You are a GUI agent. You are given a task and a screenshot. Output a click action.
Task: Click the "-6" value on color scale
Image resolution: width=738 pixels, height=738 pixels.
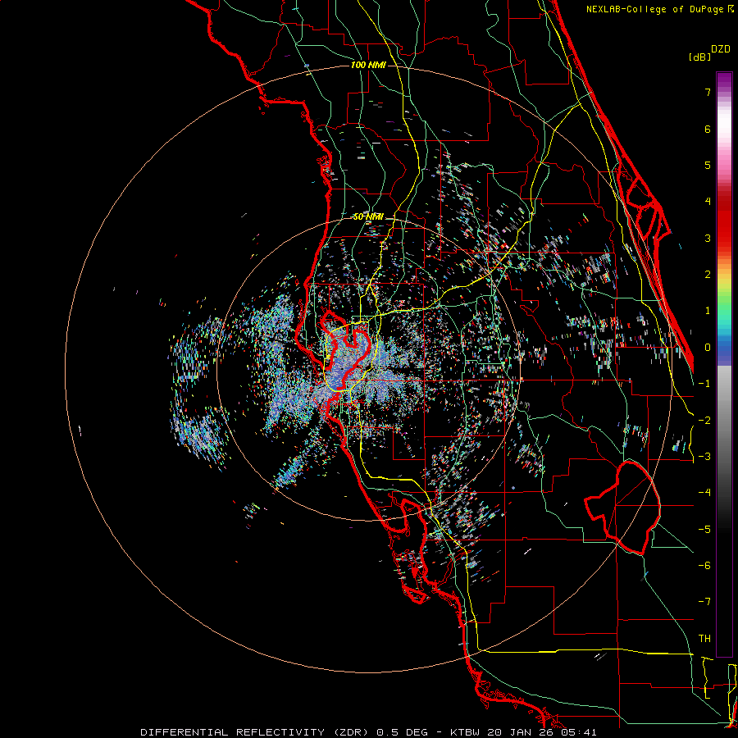(704, 566)
